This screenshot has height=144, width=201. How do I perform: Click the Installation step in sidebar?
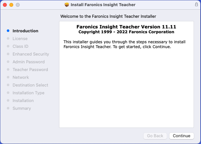pos(23,101)
